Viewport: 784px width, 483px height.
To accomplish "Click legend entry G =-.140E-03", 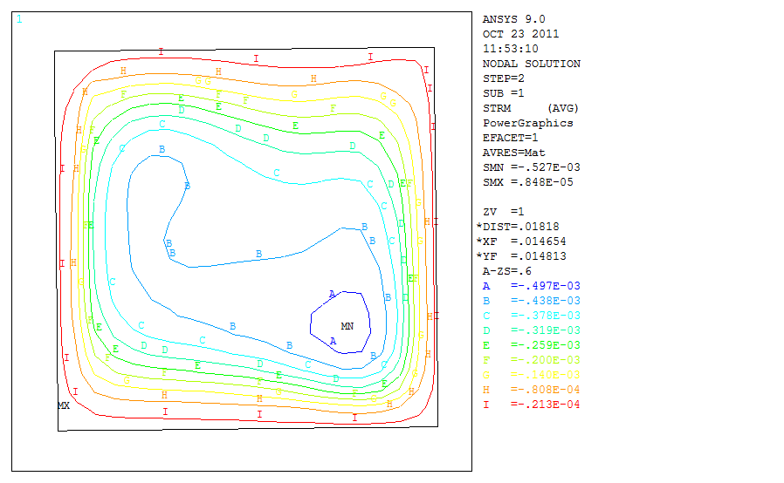I will pos(531,375).
